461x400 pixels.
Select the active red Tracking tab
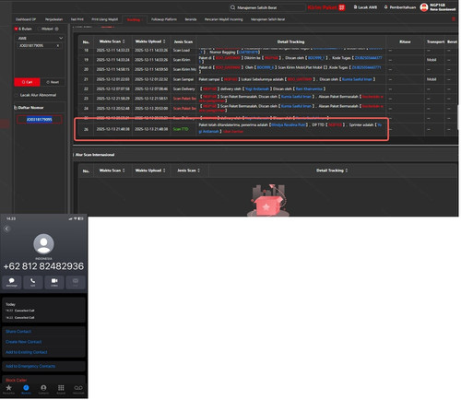[x=134, y=19]
